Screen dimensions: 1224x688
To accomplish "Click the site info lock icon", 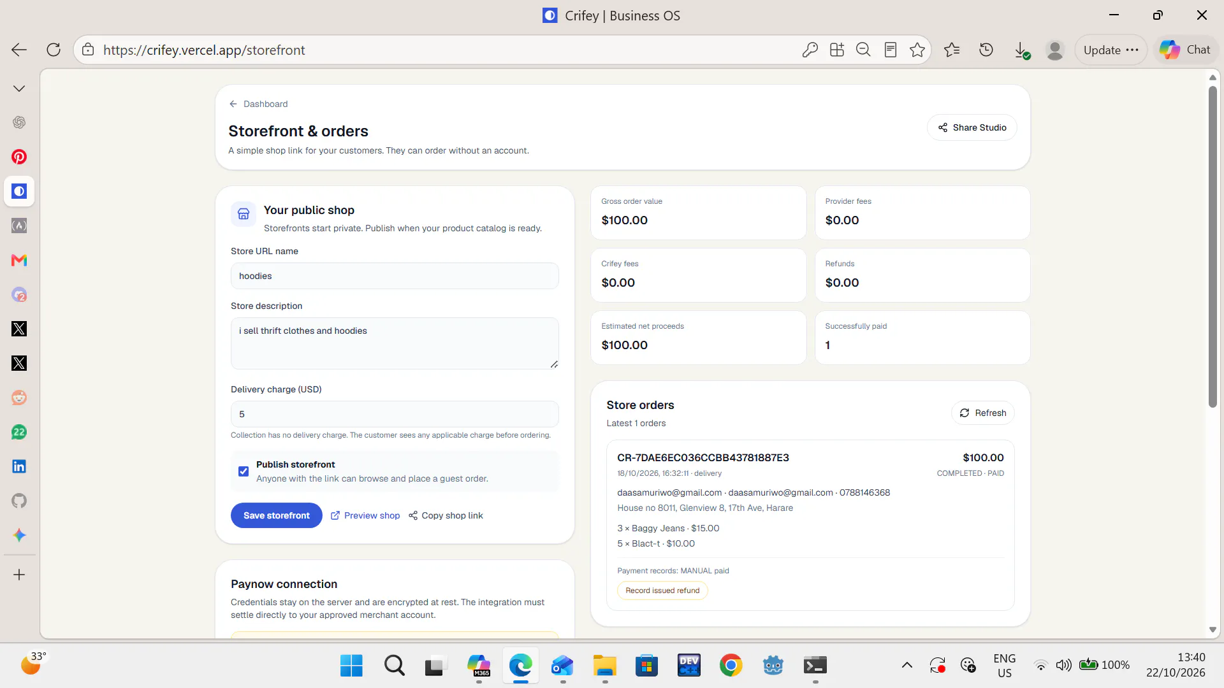I will (89, 50).
